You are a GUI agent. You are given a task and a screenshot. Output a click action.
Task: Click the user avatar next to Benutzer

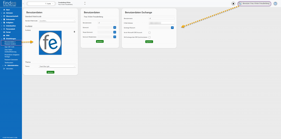coord(240,4)
